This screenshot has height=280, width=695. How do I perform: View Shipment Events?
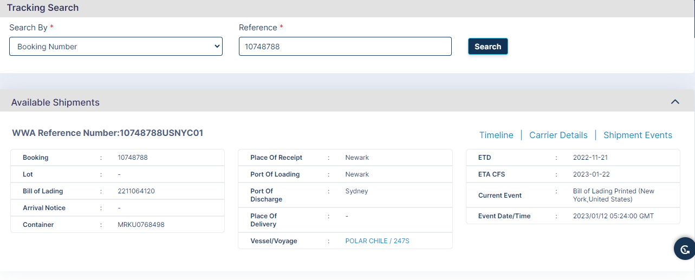[x=638, y=135]
